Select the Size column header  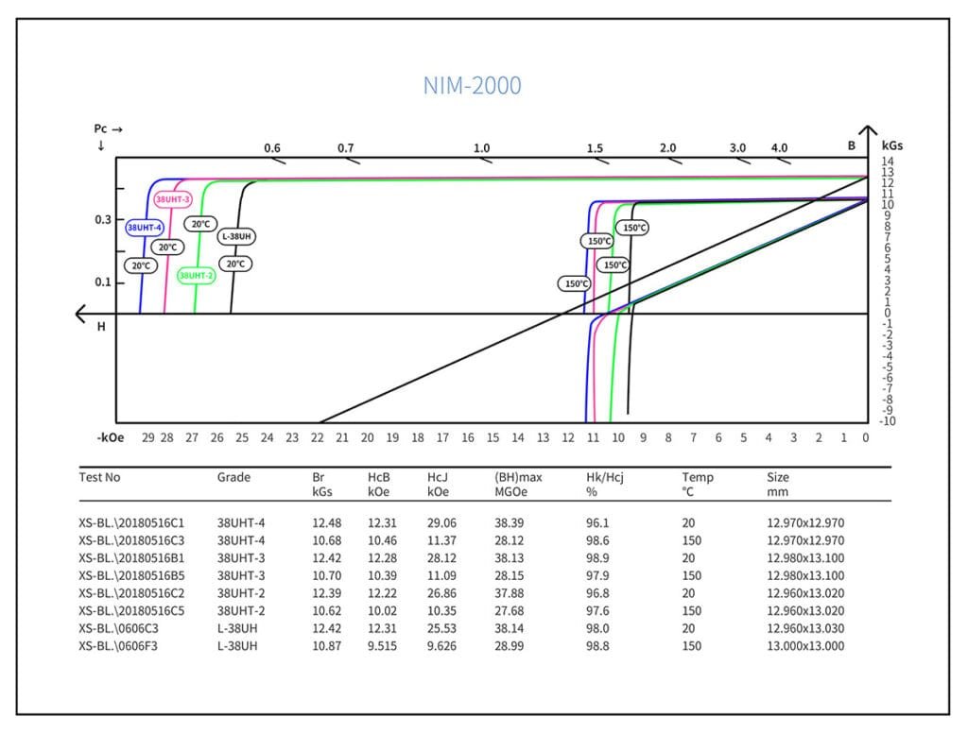(778, 477)
